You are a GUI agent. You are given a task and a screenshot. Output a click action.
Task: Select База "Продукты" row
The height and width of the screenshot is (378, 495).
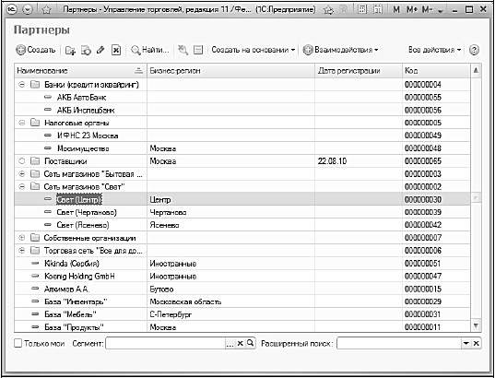click(x=242, y=327)
